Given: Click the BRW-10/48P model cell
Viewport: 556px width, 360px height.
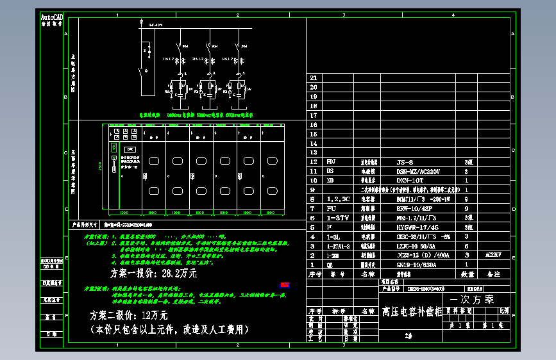Looking at the screenshot, I should coord(414,209).
